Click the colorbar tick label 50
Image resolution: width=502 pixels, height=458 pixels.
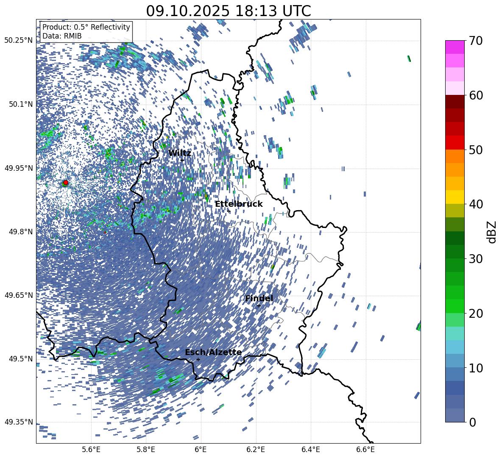click(476, 150)
